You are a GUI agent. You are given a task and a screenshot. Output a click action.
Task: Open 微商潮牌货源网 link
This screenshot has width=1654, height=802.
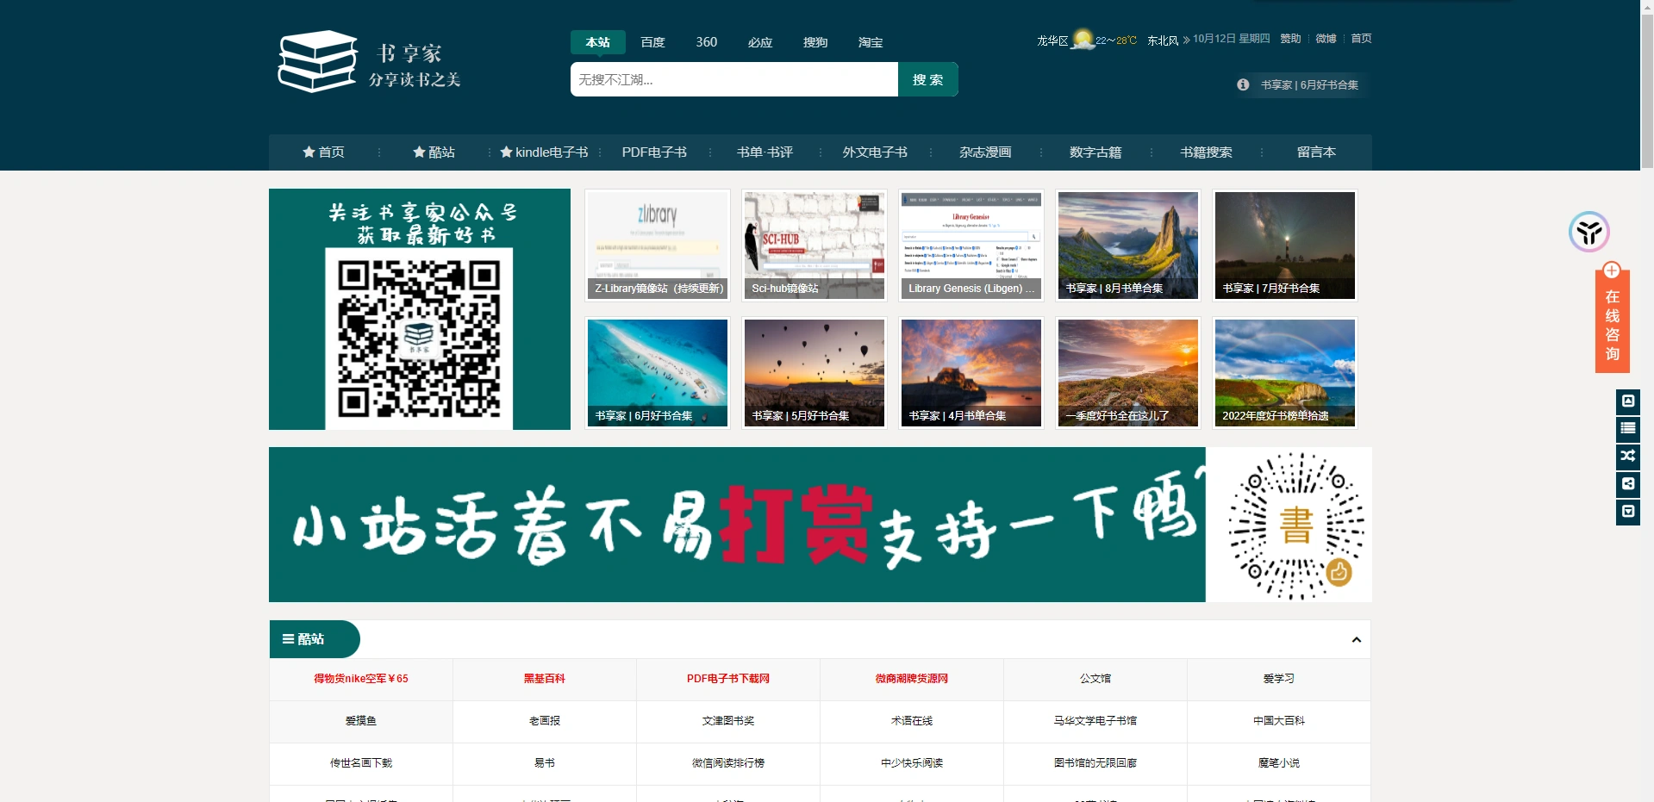912,679
